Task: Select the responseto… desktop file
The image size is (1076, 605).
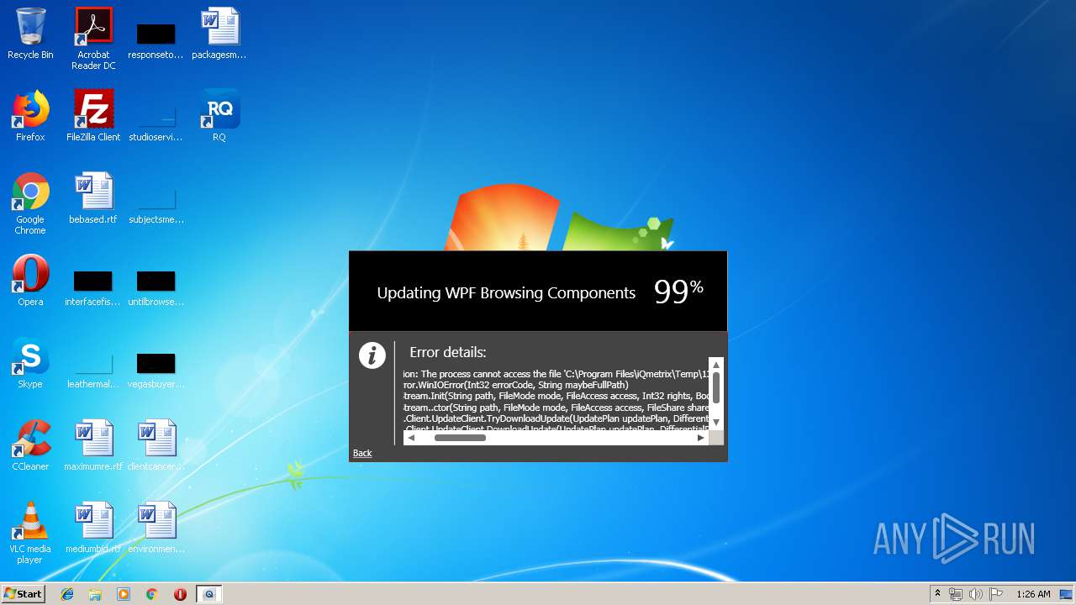Action: 156,39
